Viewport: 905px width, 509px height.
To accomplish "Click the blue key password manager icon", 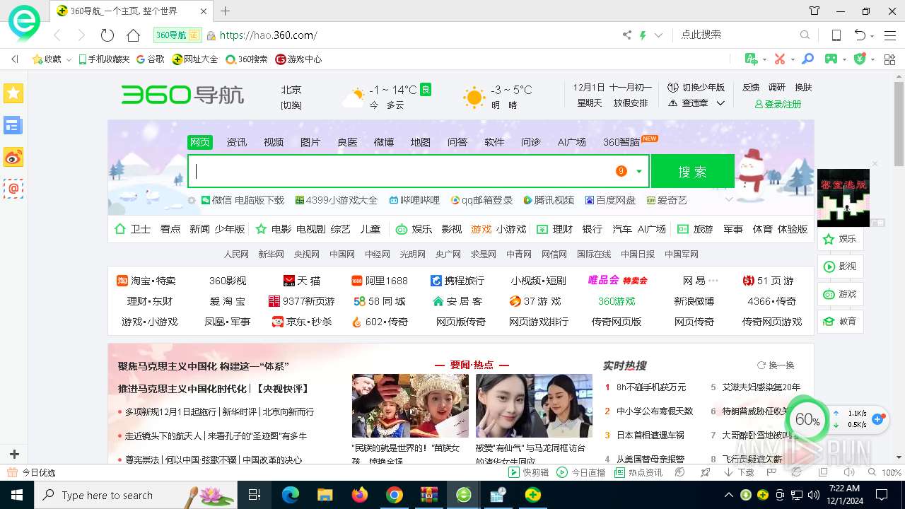I will click(807, 59).
